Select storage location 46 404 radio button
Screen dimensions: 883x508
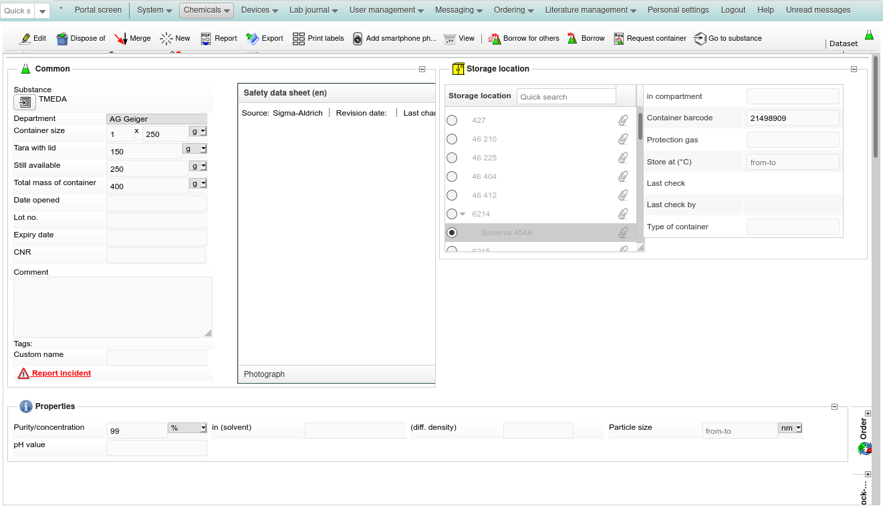[x=452, y=176]
